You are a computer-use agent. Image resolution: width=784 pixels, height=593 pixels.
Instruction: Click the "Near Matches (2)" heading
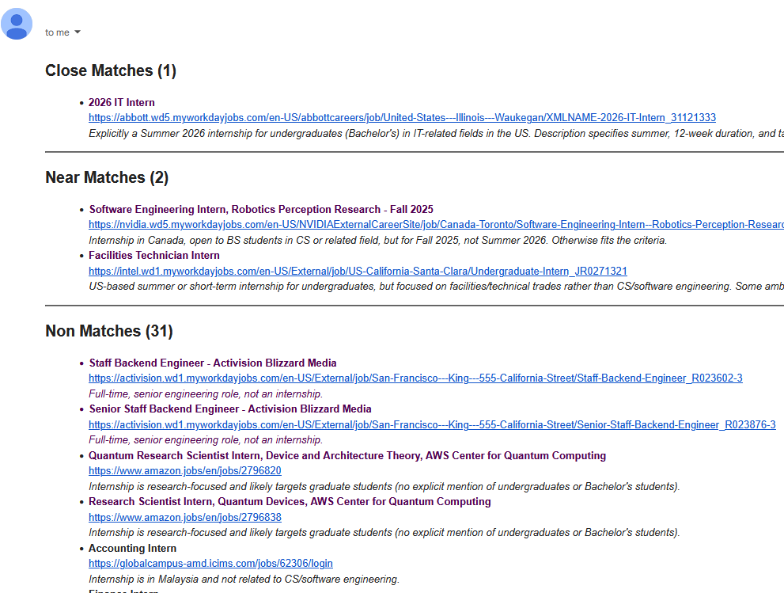107,177
